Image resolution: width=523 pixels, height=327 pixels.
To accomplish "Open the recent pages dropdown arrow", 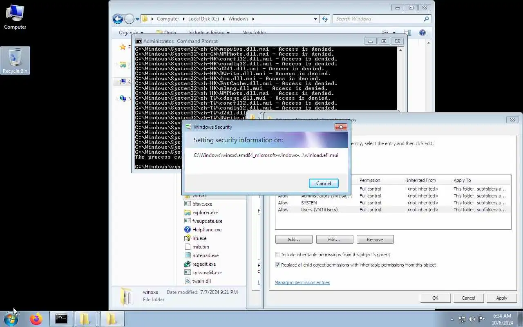I will (x=137, y=19).
